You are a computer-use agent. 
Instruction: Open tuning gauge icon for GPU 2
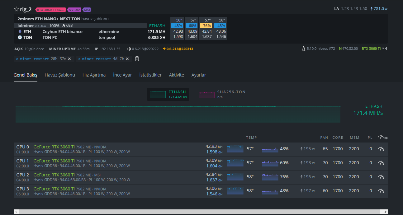pos(381,177)
